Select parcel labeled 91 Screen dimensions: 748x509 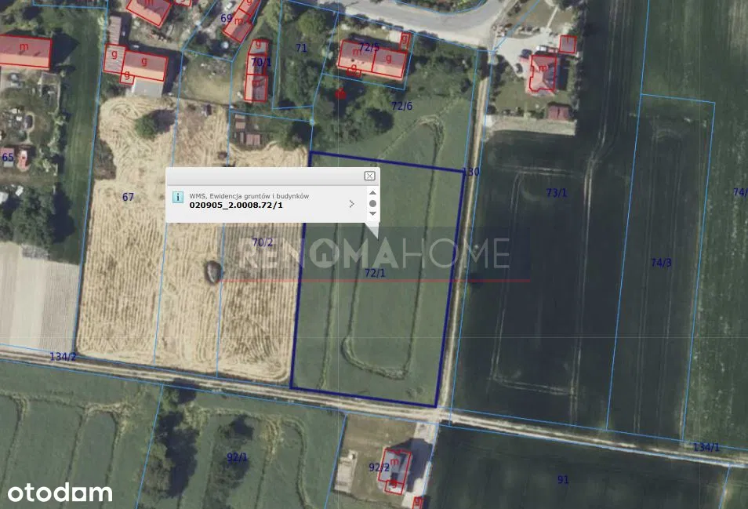[x=563, y=479]
